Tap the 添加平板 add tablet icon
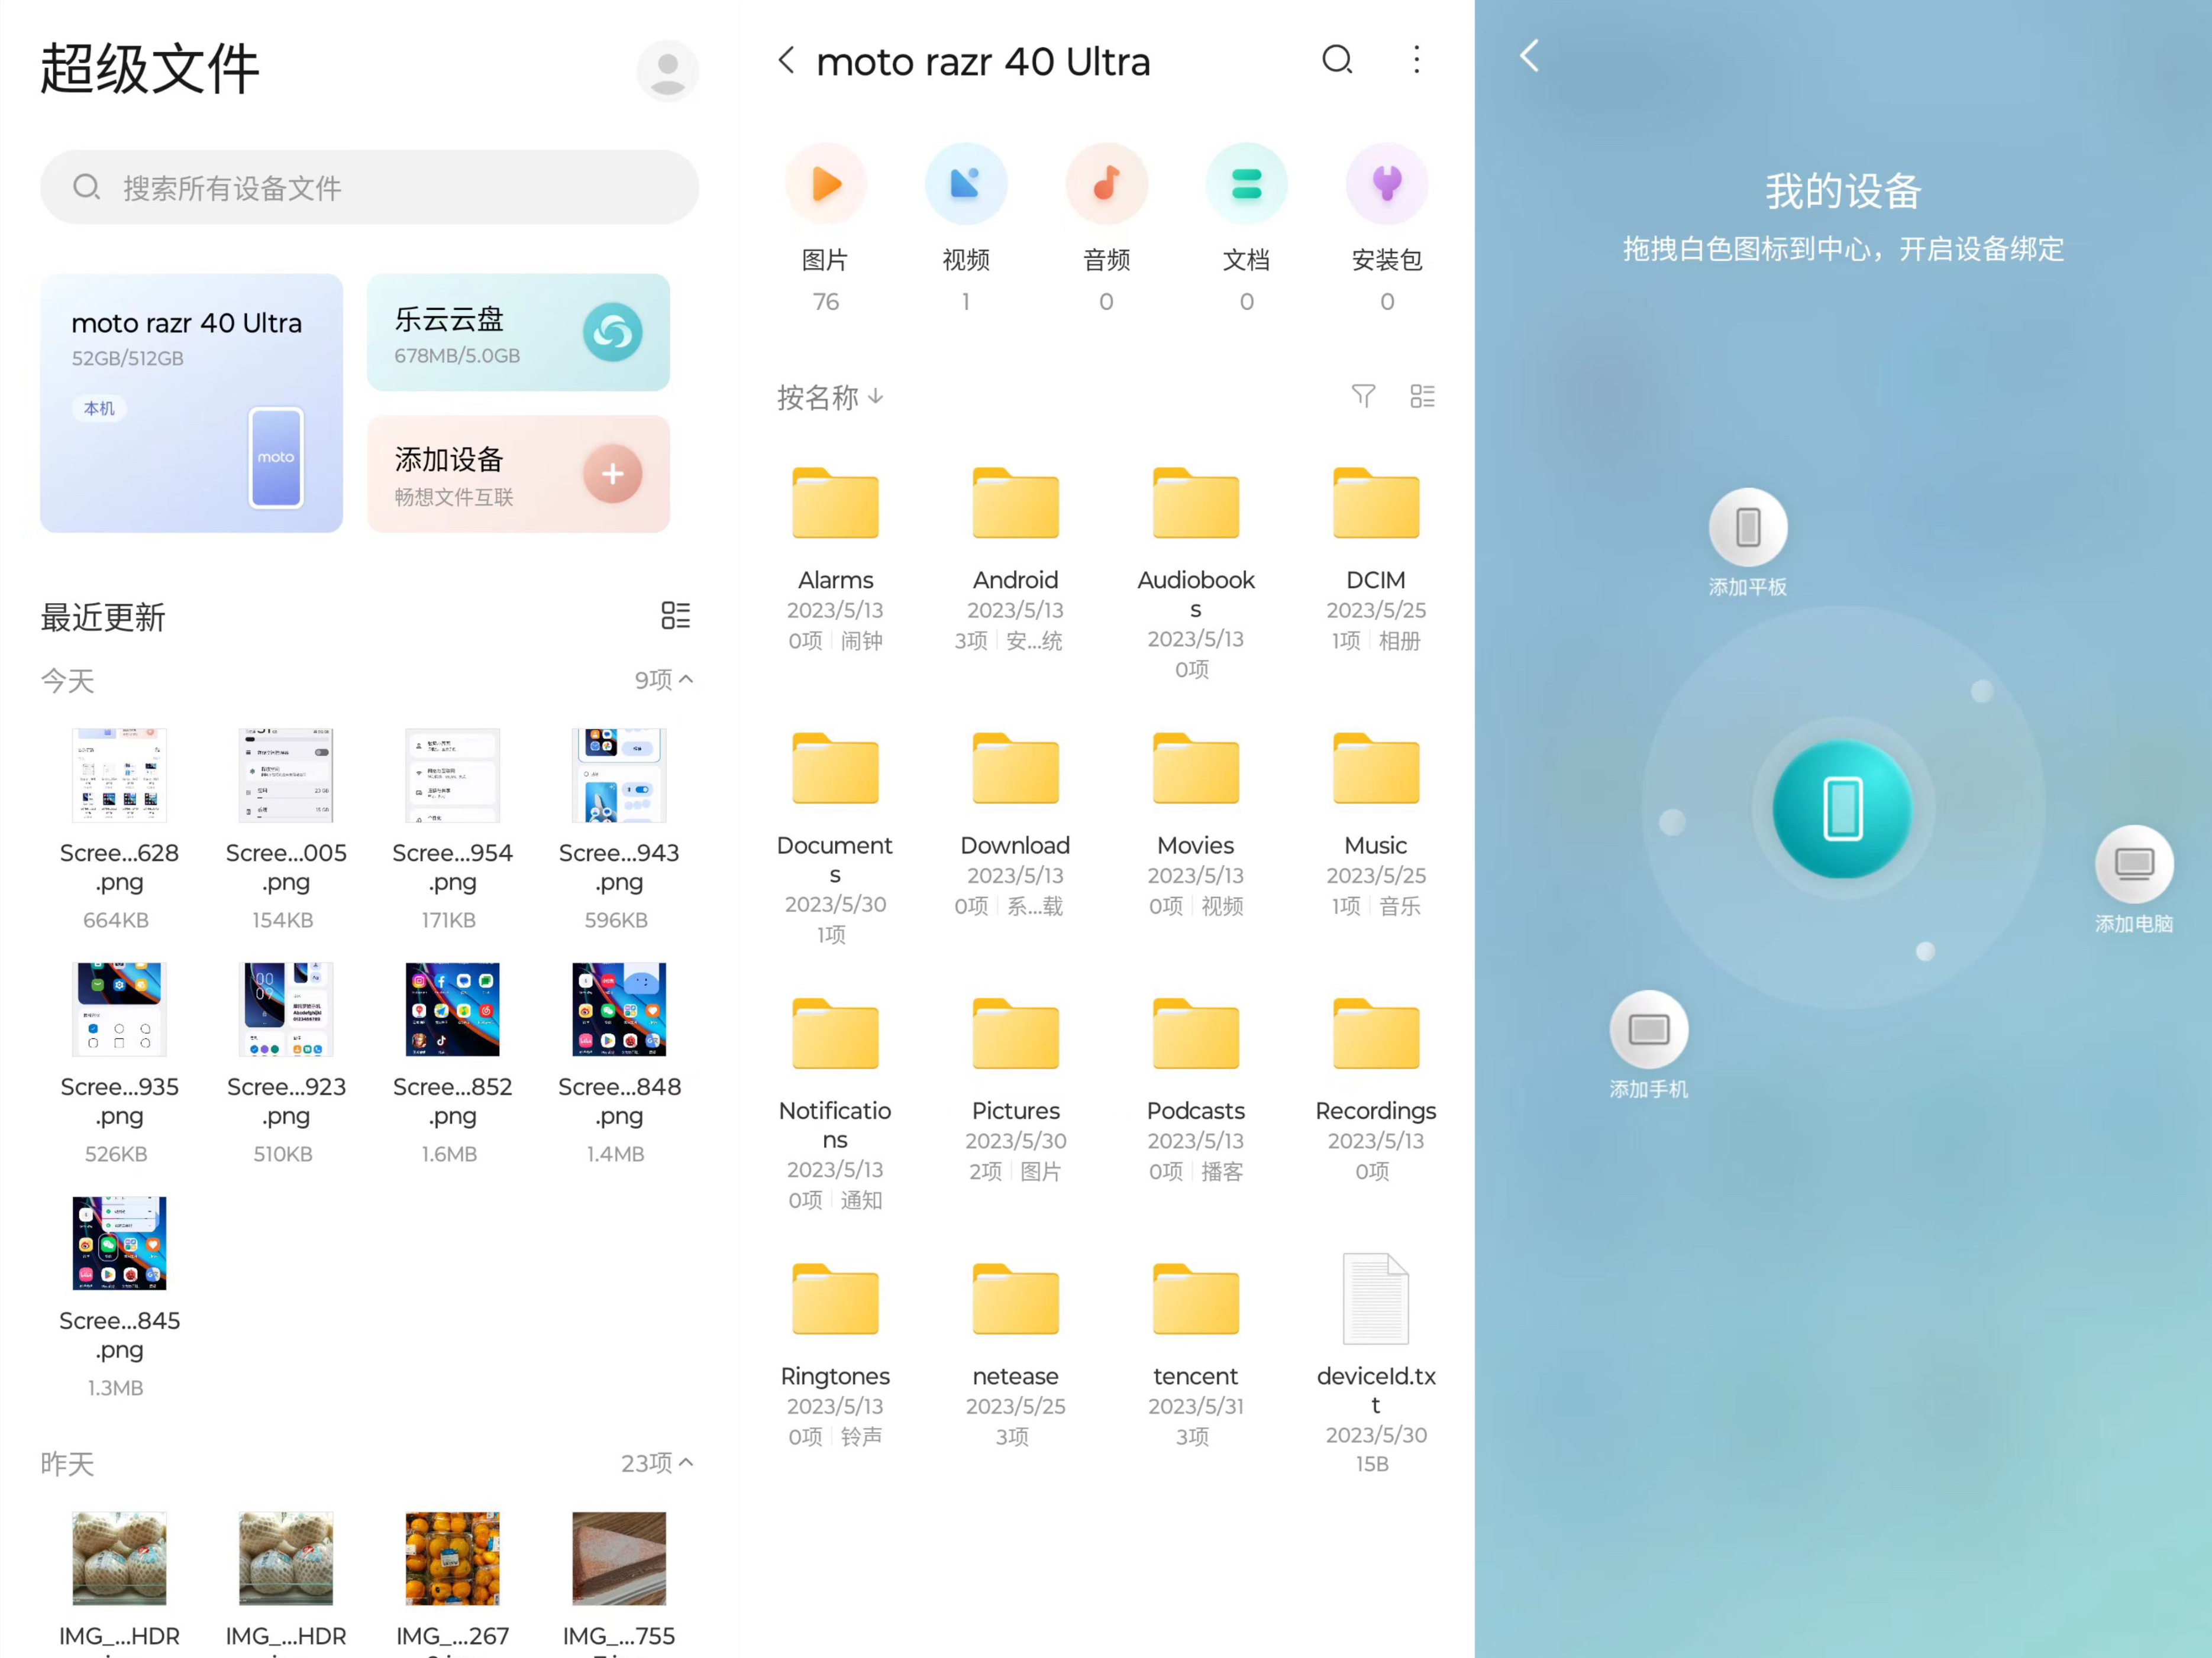This screenshot has width=2212, height=1658. tap(1747, 527)
